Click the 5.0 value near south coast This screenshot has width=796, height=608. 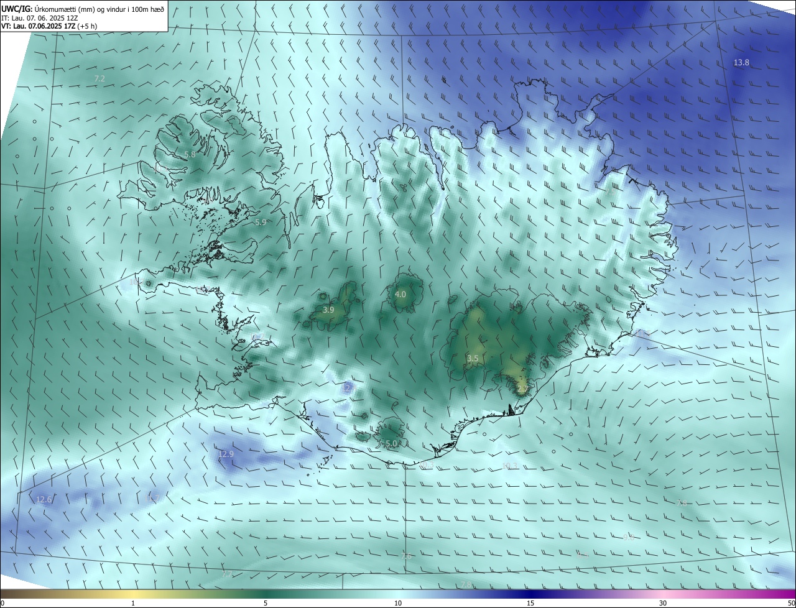(x=391, y=443)
